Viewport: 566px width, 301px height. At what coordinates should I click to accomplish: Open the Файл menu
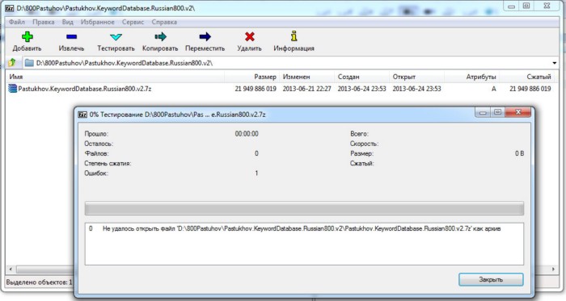click(x=17, y=22)
